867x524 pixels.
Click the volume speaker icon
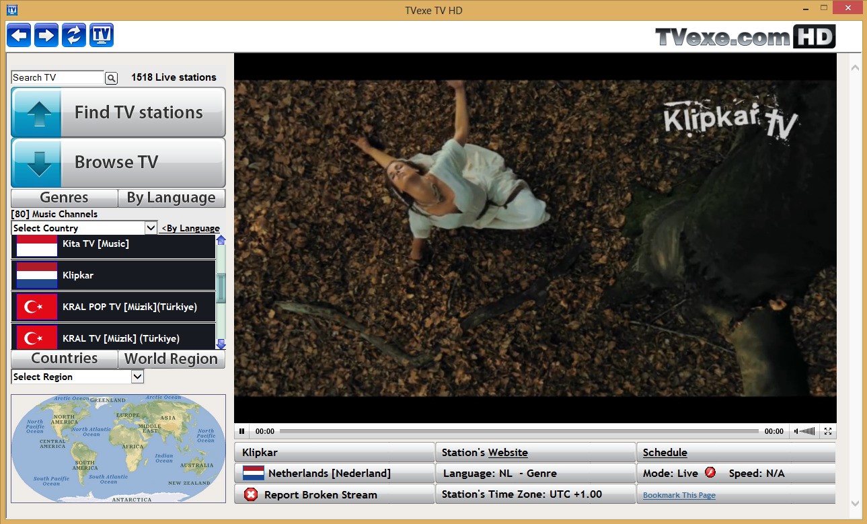click(x=798, y=431)
